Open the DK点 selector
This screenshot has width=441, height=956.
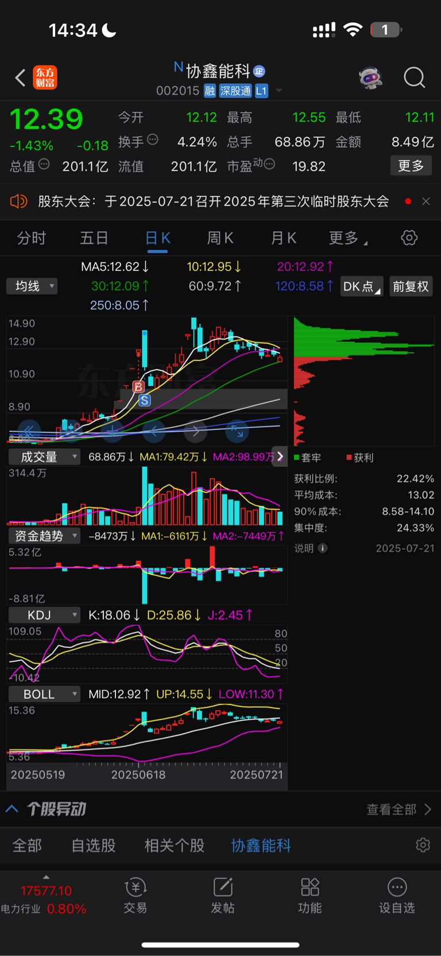pos(362,287)
